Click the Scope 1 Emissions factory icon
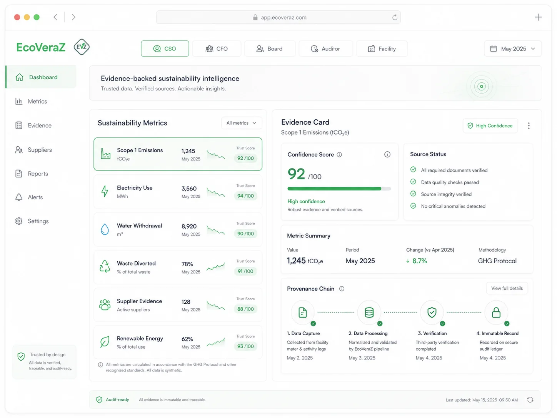 coord(105,154)
